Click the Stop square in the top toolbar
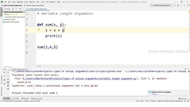 pos(184,5)
